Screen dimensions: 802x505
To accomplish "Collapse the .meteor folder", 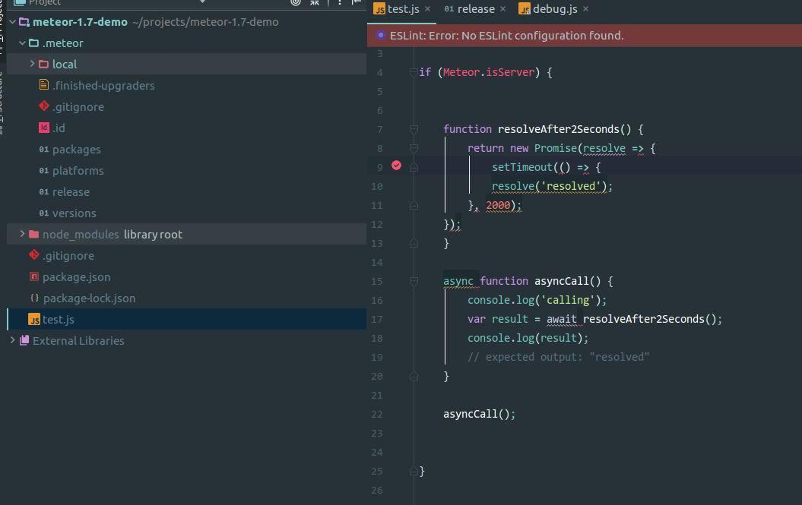I will coord(23,43).
